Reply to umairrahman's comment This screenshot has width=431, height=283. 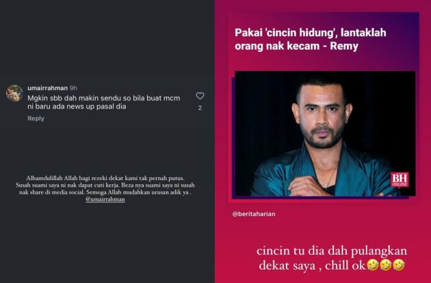36,119
